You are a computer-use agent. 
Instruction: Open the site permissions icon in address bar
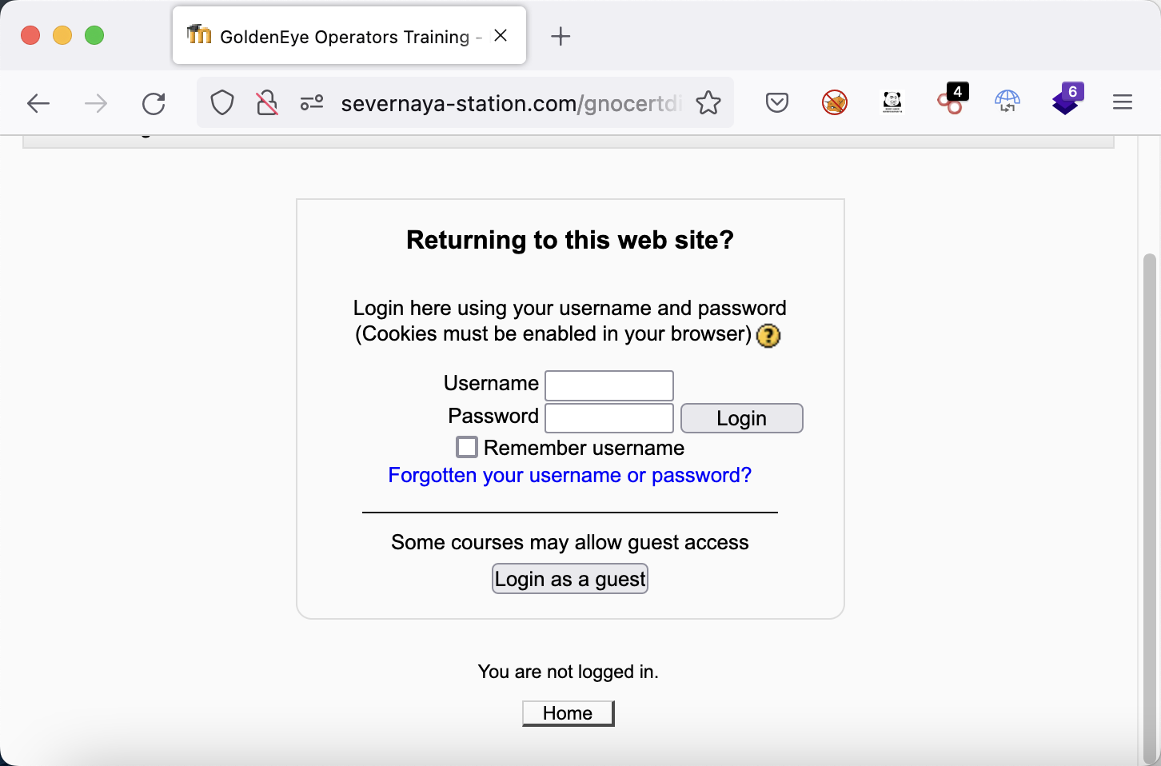312,103
